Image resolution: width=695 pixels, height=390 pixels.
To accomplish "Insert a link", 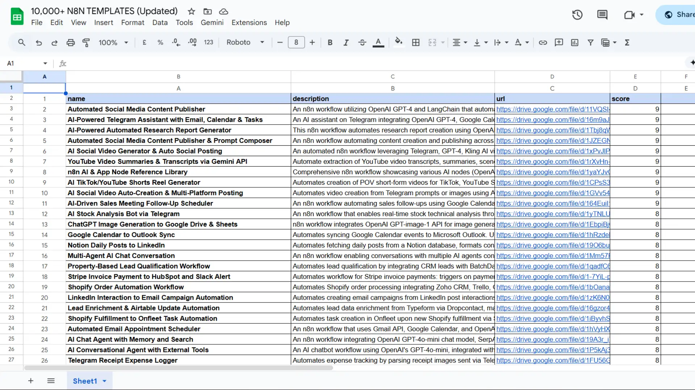I will [x=543, y=42].
